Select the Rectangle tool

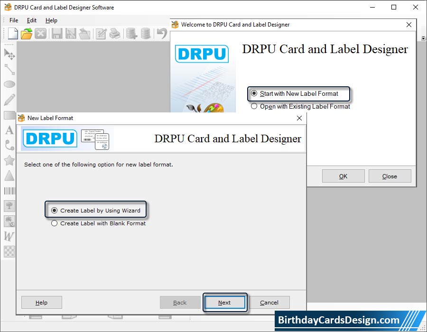point(9,115)
